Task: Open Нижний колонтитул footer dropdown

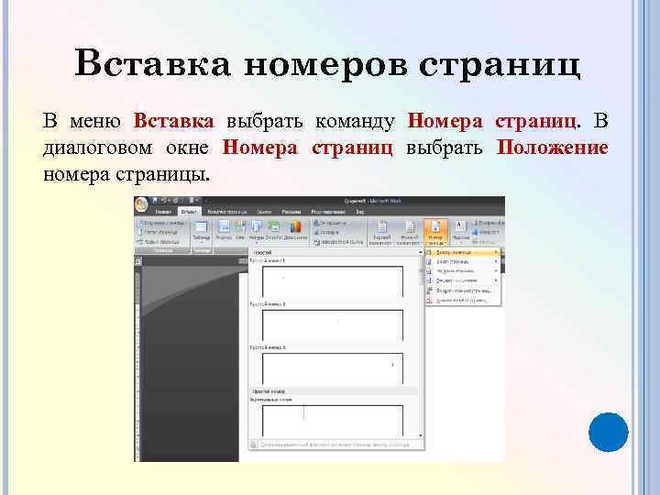Action: pyautogui.click(x=409, y=233)
